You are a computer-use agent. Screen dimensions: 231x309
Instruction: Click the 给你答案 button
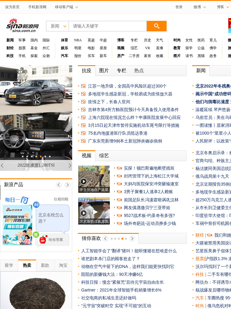[x=56, y=240]
